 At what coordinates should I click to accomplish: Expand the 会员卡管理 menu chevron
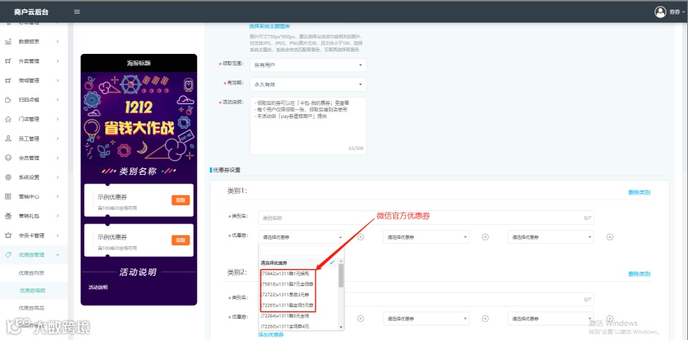(x=58, y=235)
